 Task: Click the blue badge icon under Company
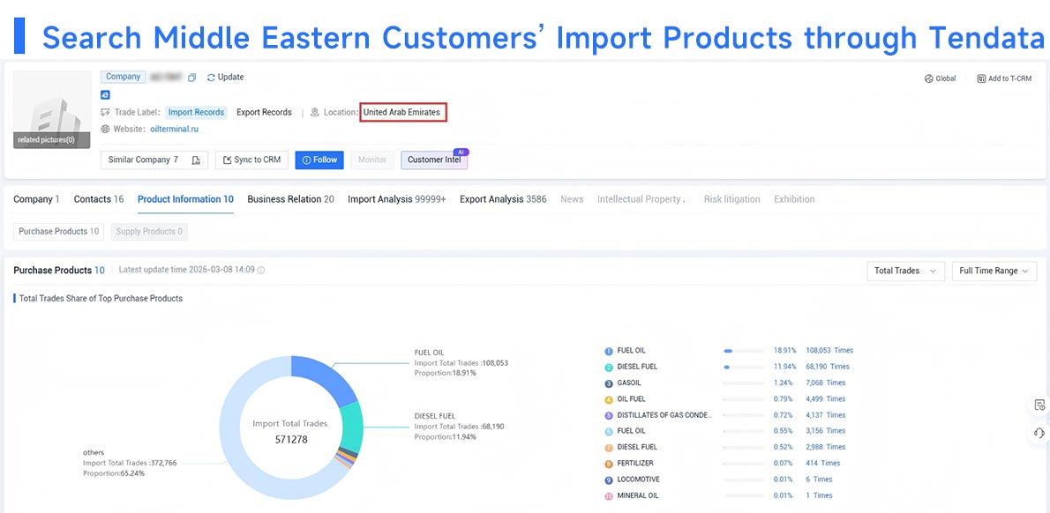105,95
